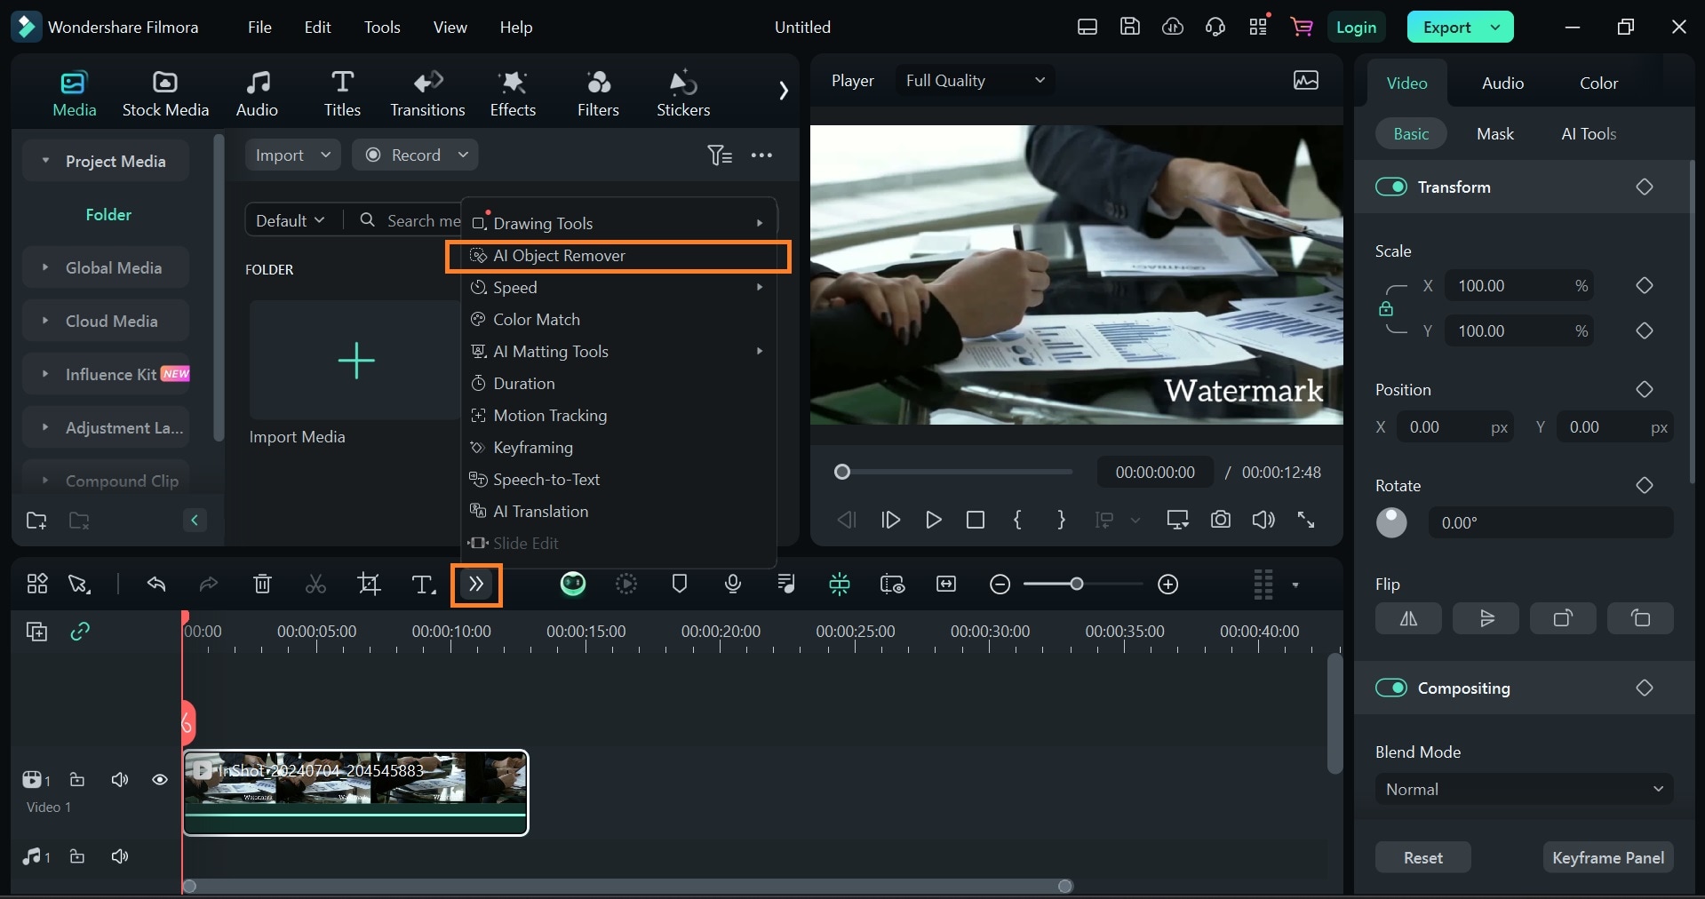Select AI Object Remover menu item
This screenshot has width=1705, height=899.
point(618,256)
